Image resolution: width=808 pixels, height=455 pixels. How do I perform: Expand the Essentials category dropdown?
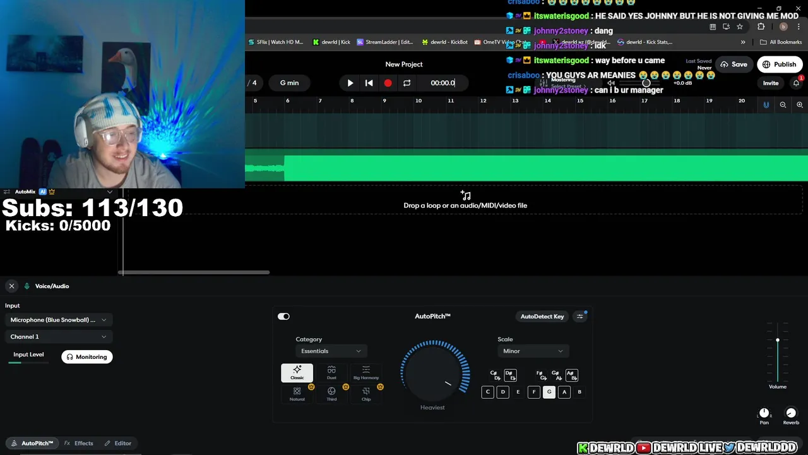[331, 351]
